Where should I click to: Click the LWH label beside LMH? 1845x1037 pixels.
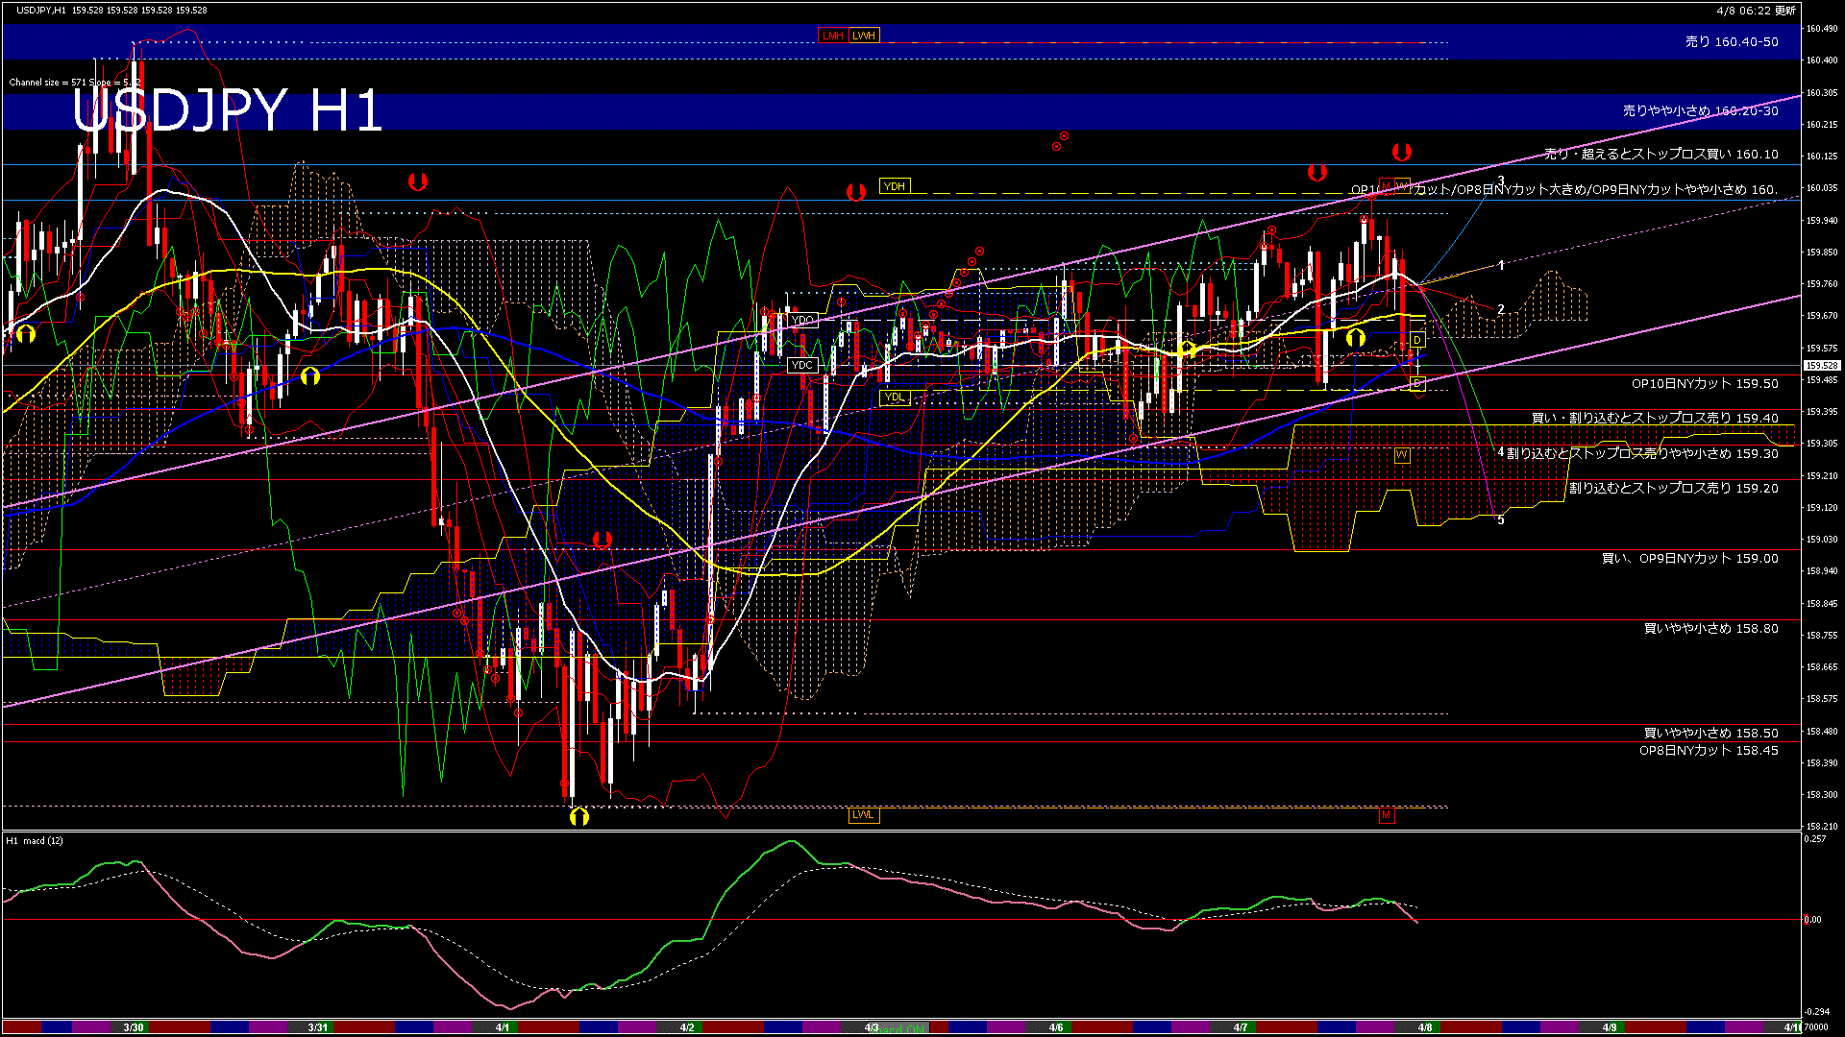click(863, 36)
